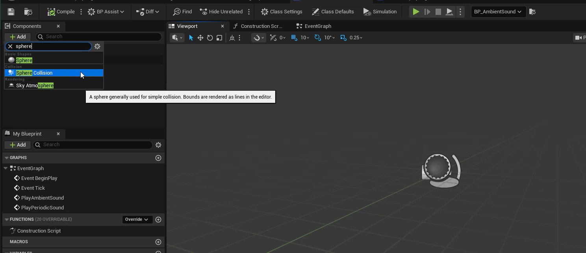Open rotation snap 10° dropdown
This screenshot has width=586, height=253.
click(330, 38)
